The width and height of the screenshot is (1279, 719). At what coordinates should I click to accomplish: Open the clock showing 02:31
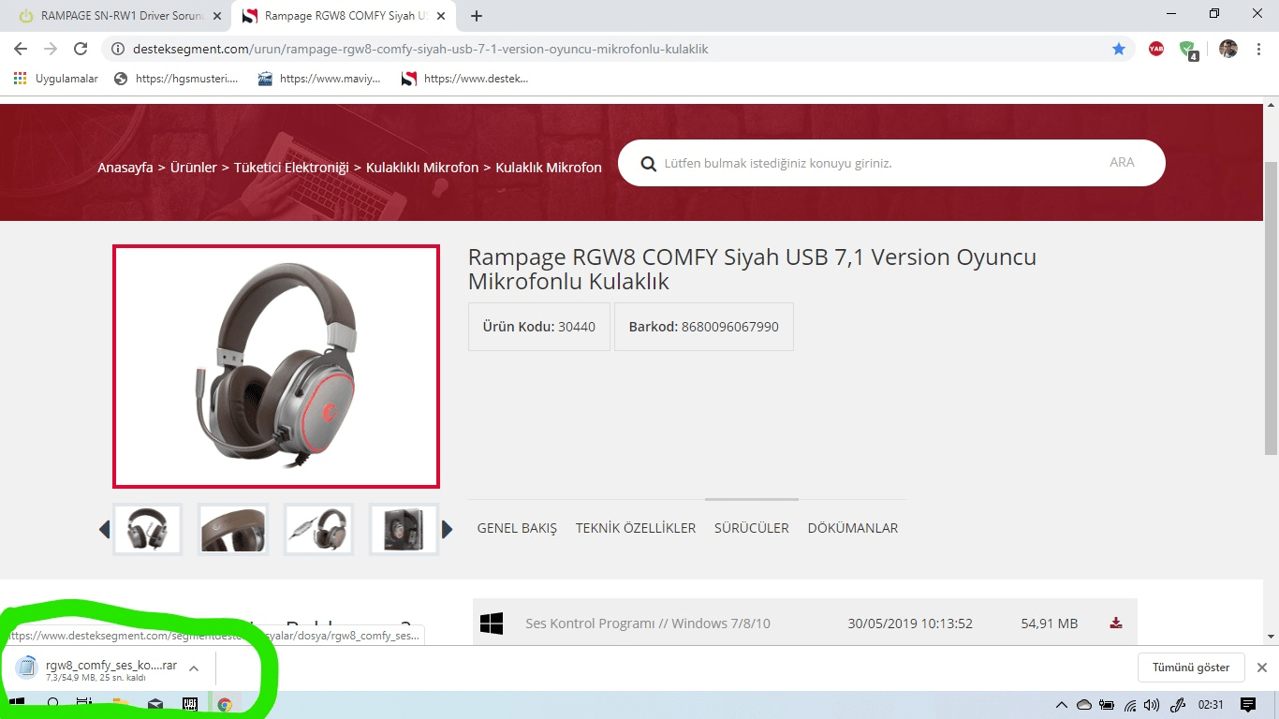point(1211,705)
